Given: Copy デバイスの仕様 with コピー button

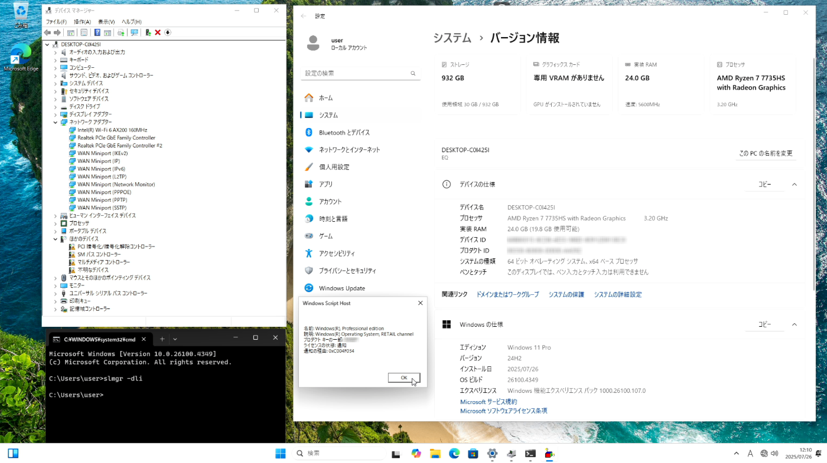Looking at the screenshot, I should (764, 185).
